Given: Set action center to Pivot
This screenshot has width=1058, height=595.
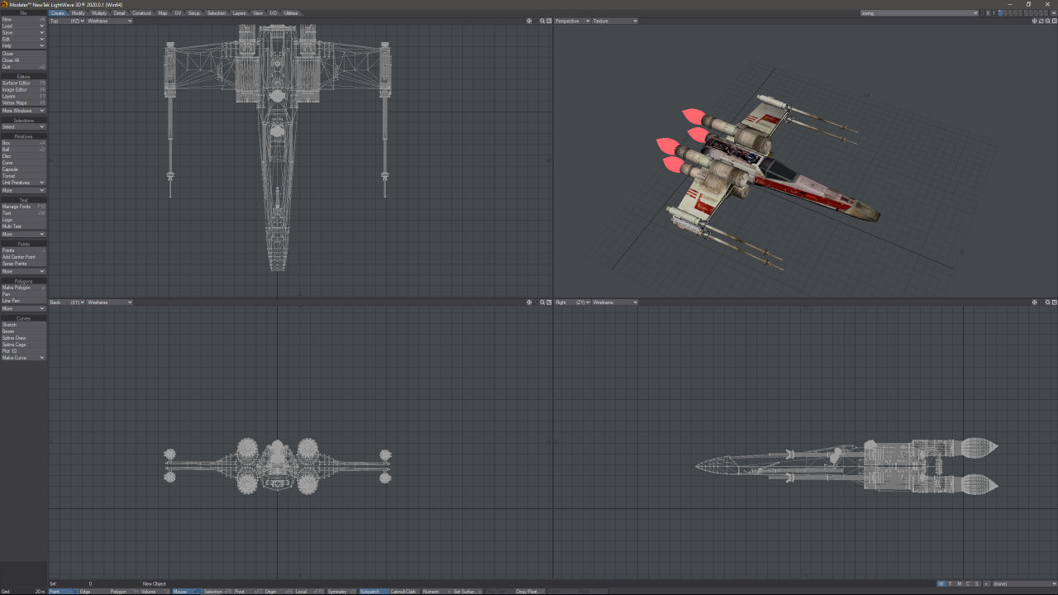Looking at the screenshot, I should pyautogui.click(x=248, y=592).
